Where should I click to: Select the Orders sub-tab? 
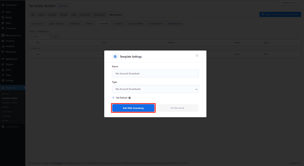click(89, 24)
